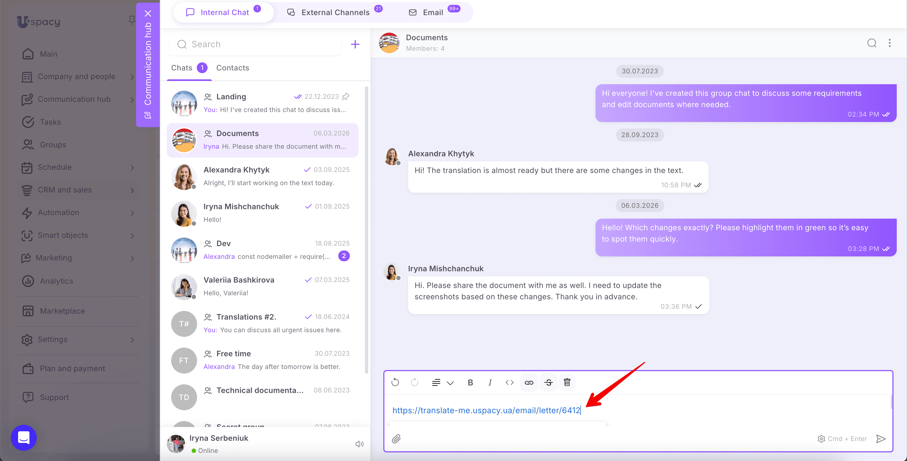The width and height of the screenshot is (907, 461).
Task: Switch to External Channels tab
Action: 334,13
